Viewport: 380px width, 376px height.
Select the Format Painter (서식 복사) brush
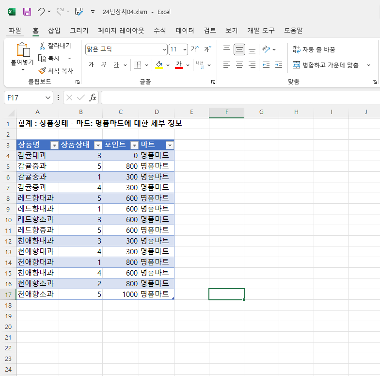[42, 71]
